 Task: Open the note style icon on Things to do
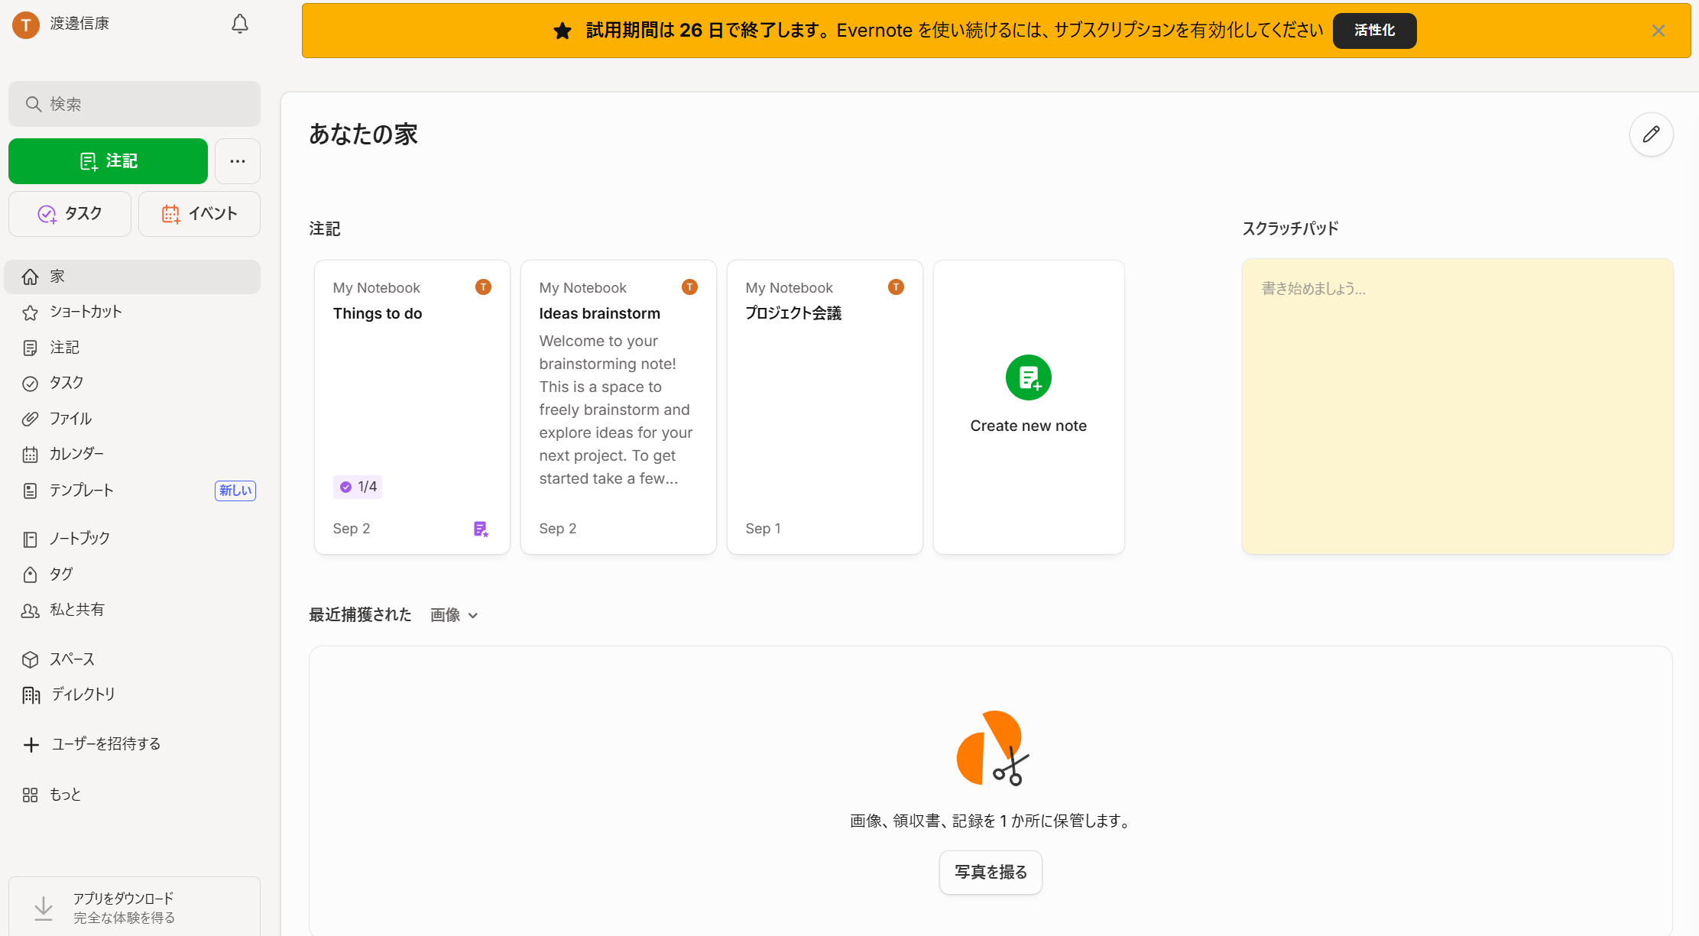pos(481,528)
